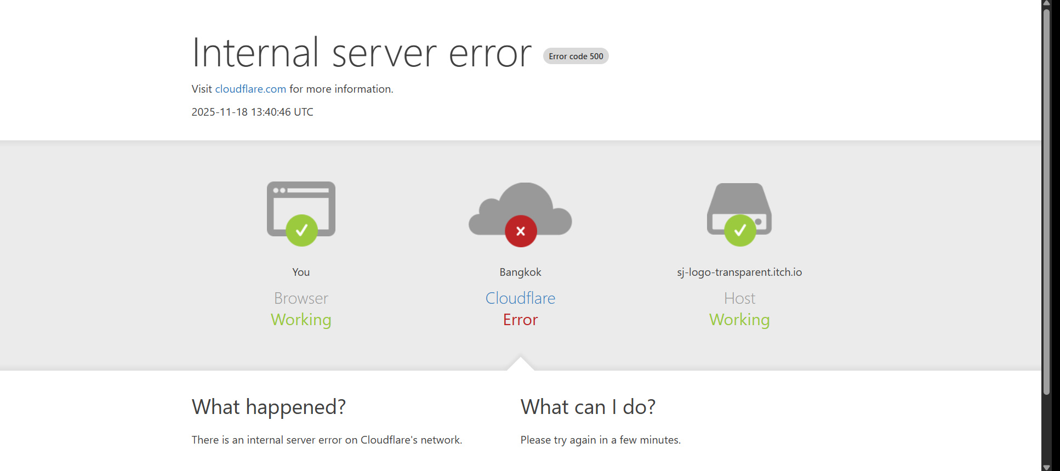Image resolution: width=1060 pixels, height=471 pixels.
Task: Click the Internal server error heading
Action: (362, 53)
